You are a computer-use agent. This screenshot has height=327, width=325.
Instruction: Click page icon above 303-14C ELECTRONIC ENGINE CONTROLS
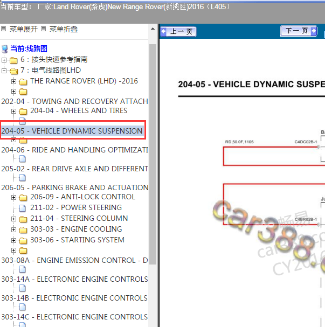point(23,307)
